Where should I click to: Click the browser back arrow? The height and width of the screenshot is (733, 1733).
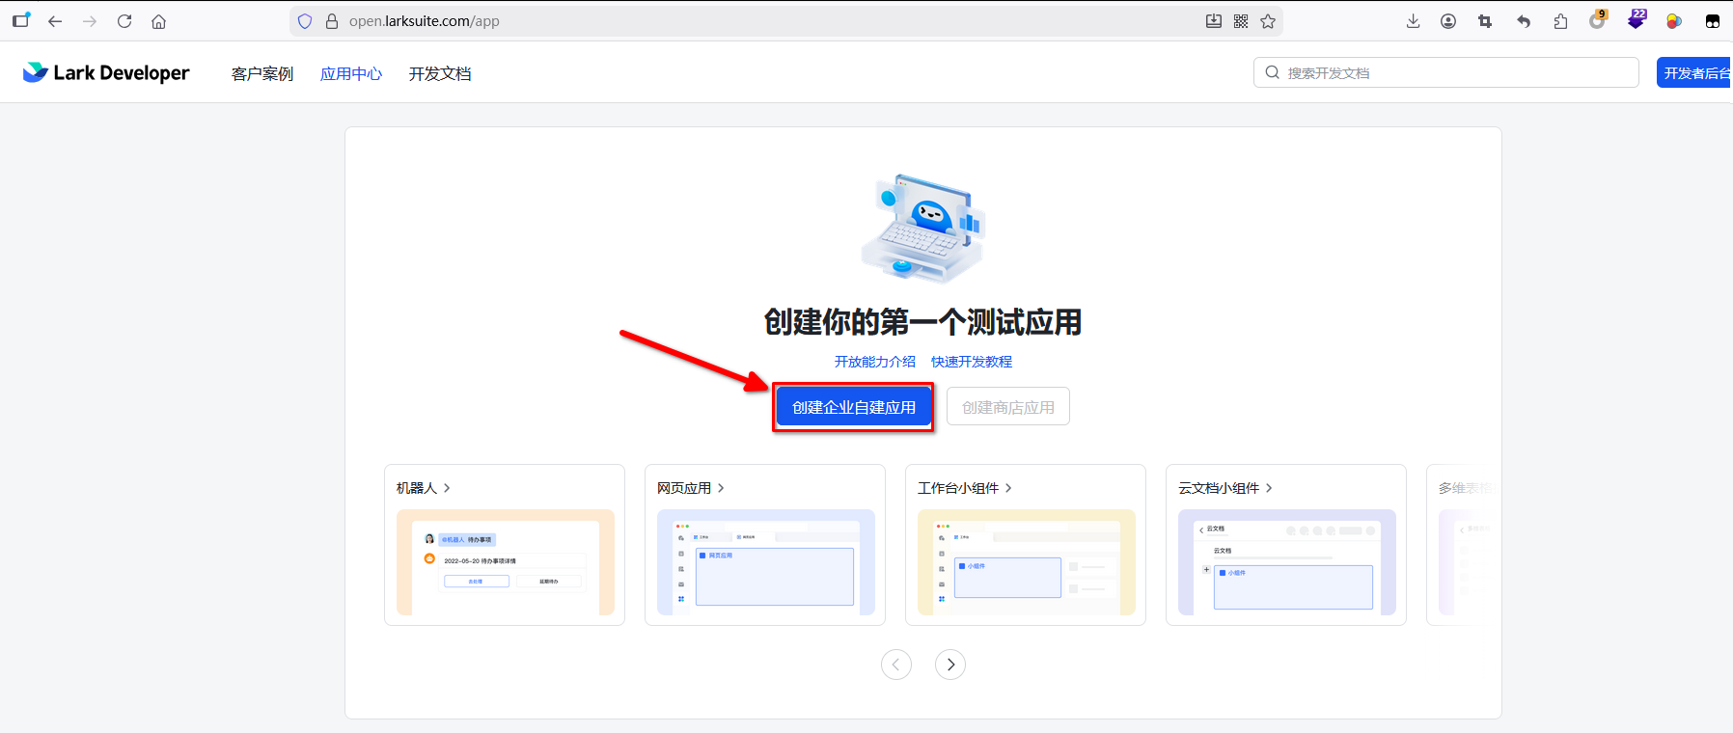[55, 21]
